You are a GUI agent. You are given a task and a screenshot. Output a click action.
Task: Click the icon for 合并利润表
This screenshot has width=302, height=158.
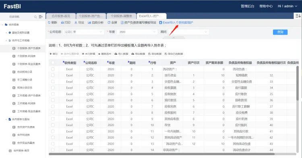coord(14,135)
